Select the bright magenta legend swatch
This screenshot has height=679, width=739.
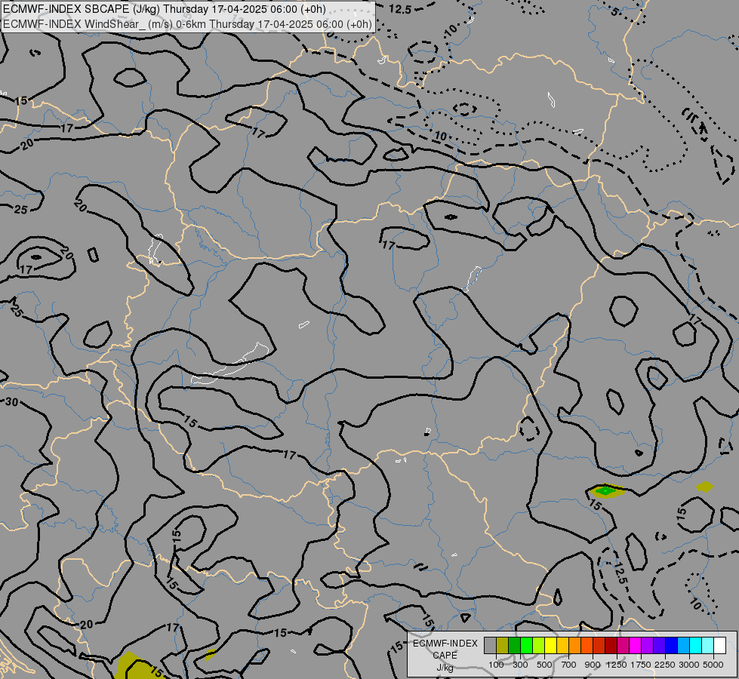coord(635,645)
